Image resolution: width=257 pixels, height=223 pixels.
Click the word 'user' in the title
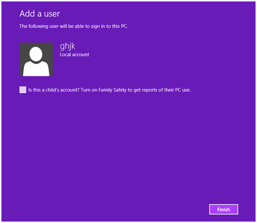(52, 14)
